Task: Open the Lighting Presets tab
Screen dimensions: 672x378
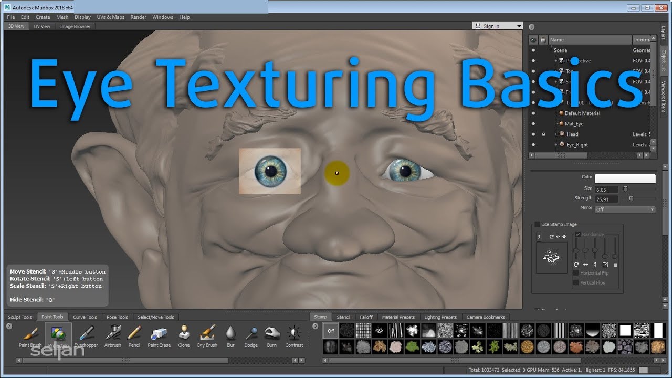Action: [440, 317]
